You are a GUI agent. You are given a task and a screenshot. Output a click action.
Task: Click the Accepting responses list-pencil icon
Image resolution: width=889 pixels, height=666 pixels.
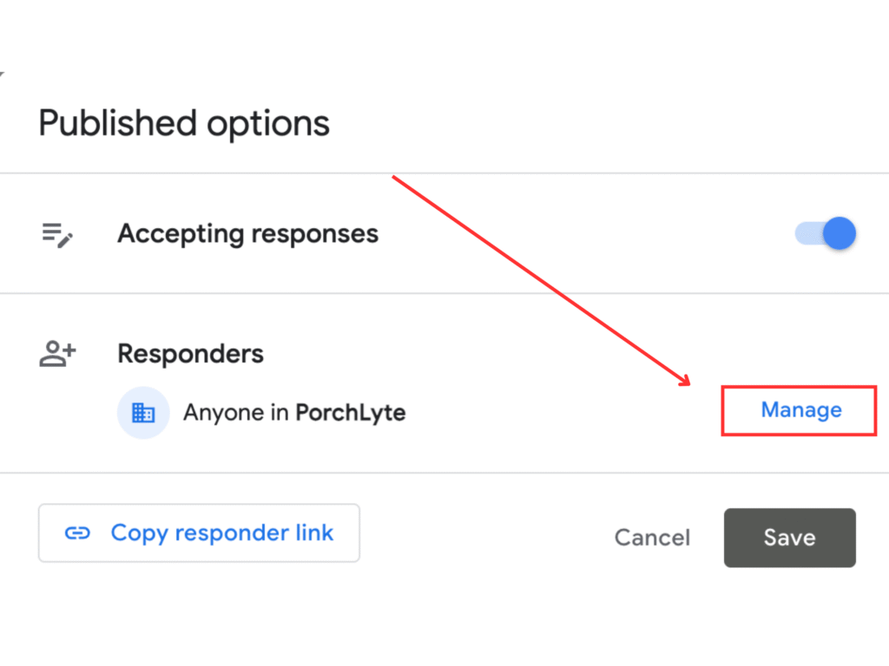pyautogui.click(x=57, y=235)
